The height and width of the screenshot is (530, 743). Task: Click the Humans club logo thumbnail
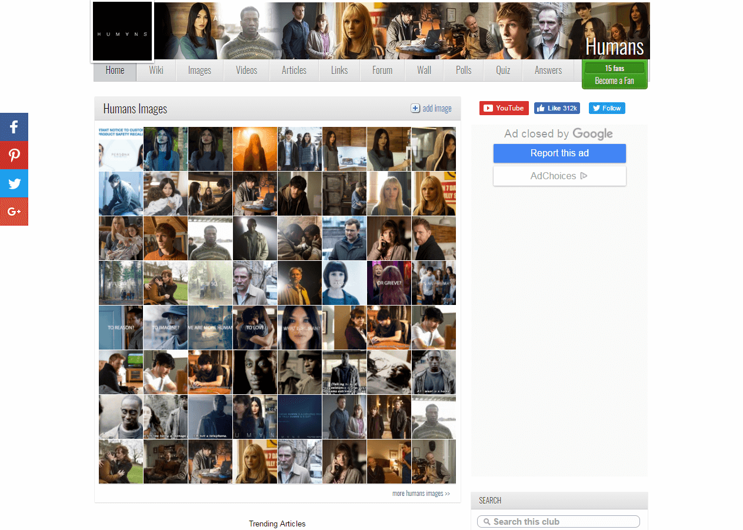click(x=122, y=32)
